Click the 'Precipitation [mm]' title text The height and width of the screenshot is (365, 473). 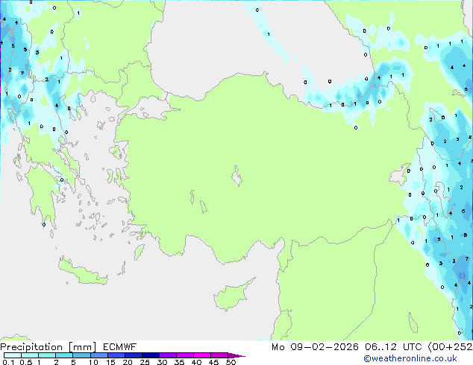click(x=48, y=347)
